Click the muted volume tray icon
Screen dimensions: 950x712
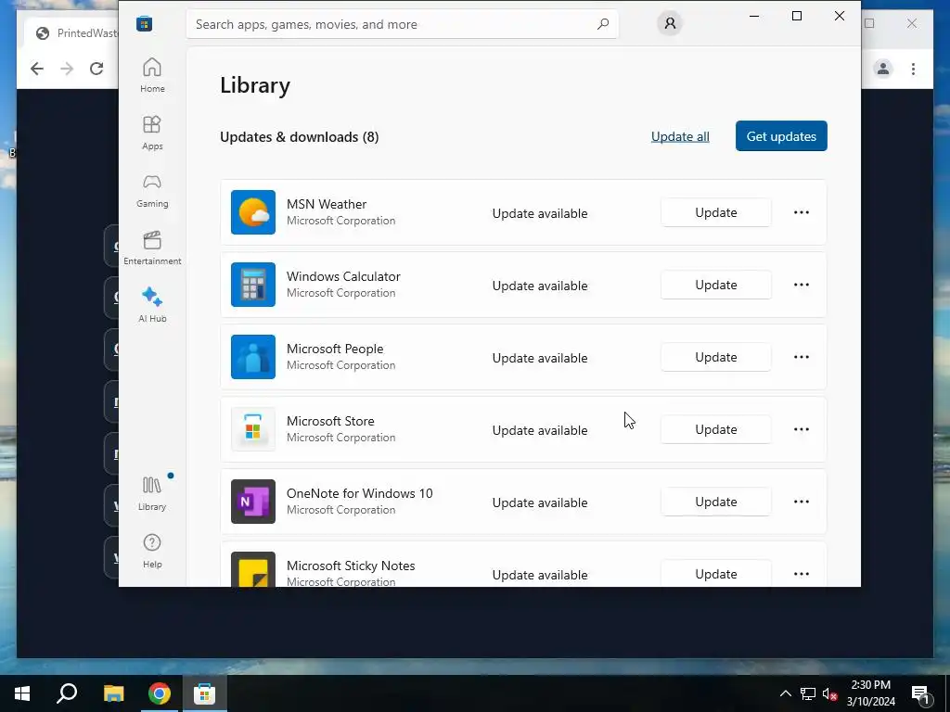(830, 693)
